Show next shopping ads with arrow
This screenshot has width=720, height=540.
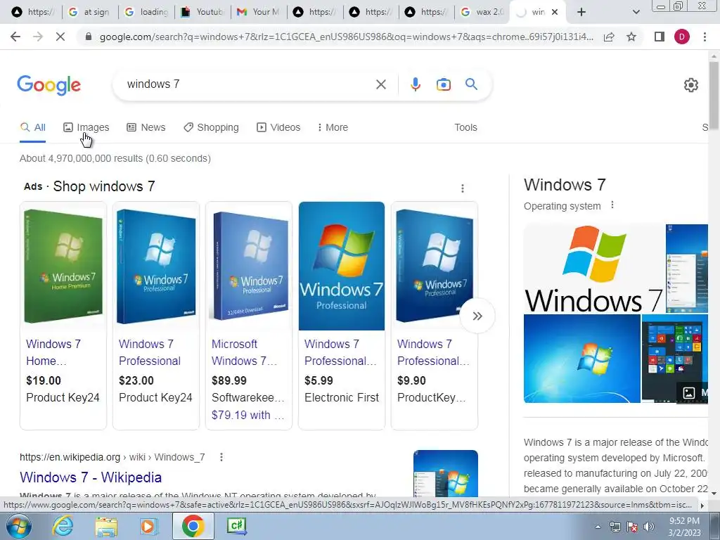tap(477, 316)
